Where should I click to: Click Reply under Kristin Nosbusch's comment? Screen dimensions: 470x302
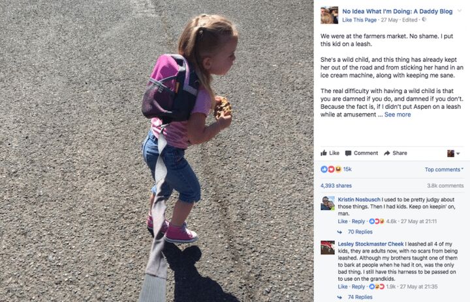point(358,221)
